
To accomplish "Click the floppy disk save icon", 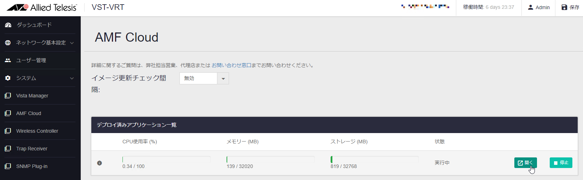I will point(564,7).
